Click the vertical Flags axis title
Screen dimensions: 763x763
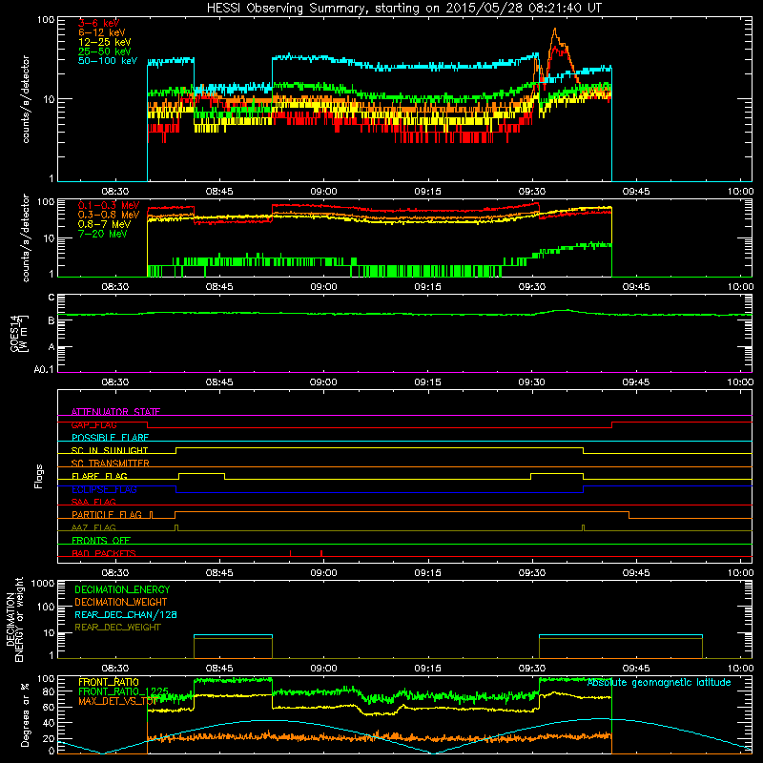(x=39, y=476)
